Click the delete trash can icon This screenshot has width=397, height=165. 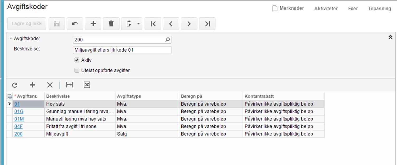111,24
